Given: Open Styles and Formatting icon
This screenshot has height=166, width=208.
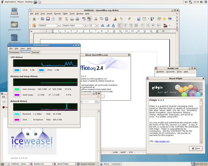Looking at the screenshot, I should (34, 25).
